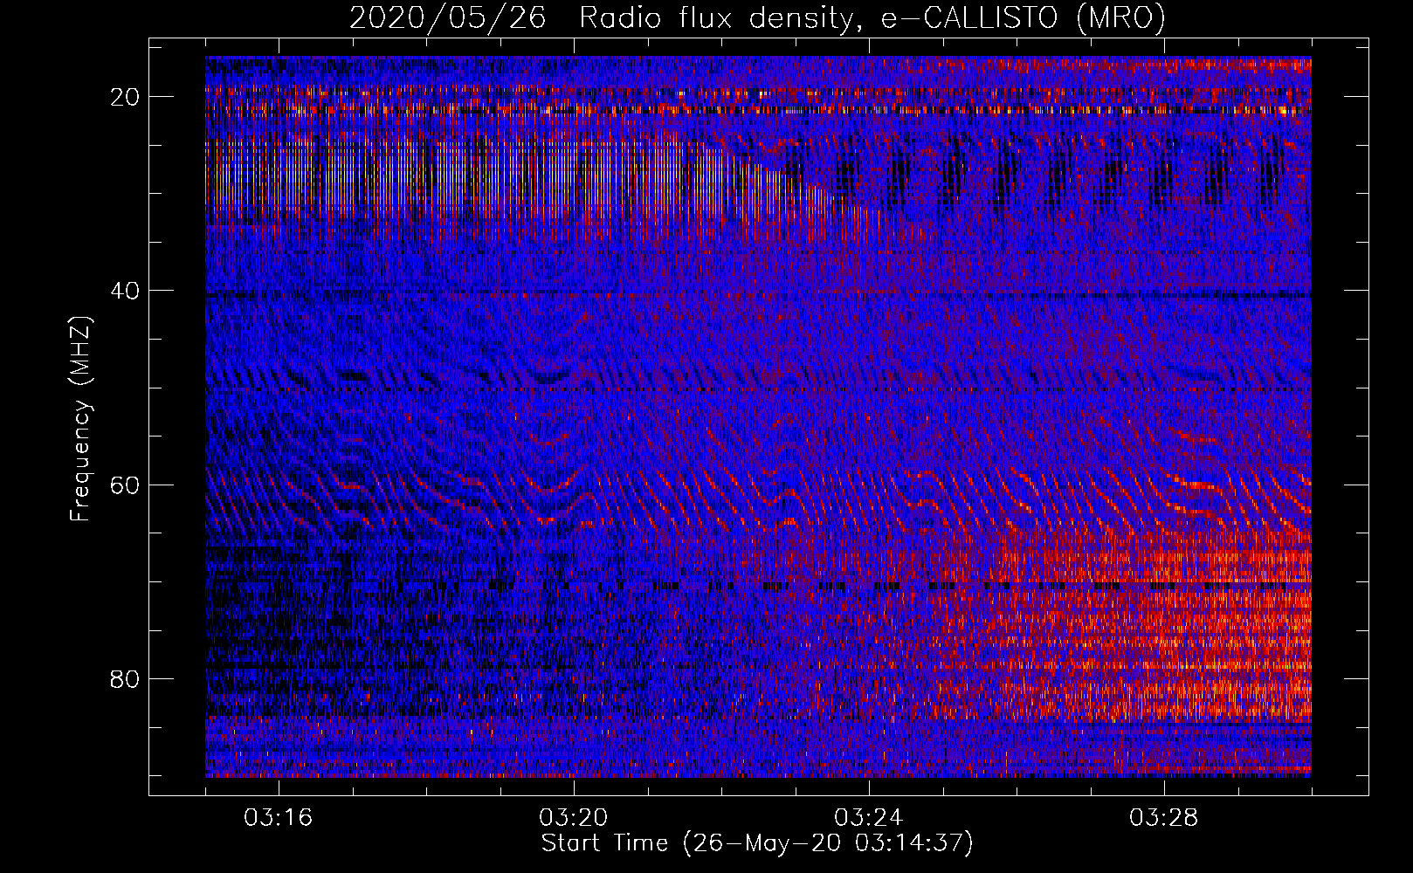Click the 03:20 time tick label
This screenshot has height=873, width=1413.
pyautogui.click(x=574, y=817)
